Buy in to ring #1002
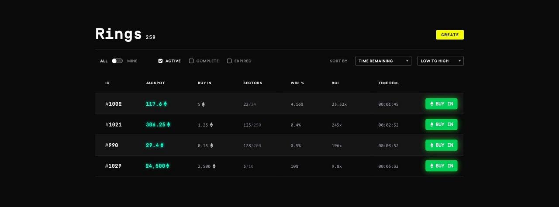559x207 pixels. pyautogui.click(x=441, y=104)
